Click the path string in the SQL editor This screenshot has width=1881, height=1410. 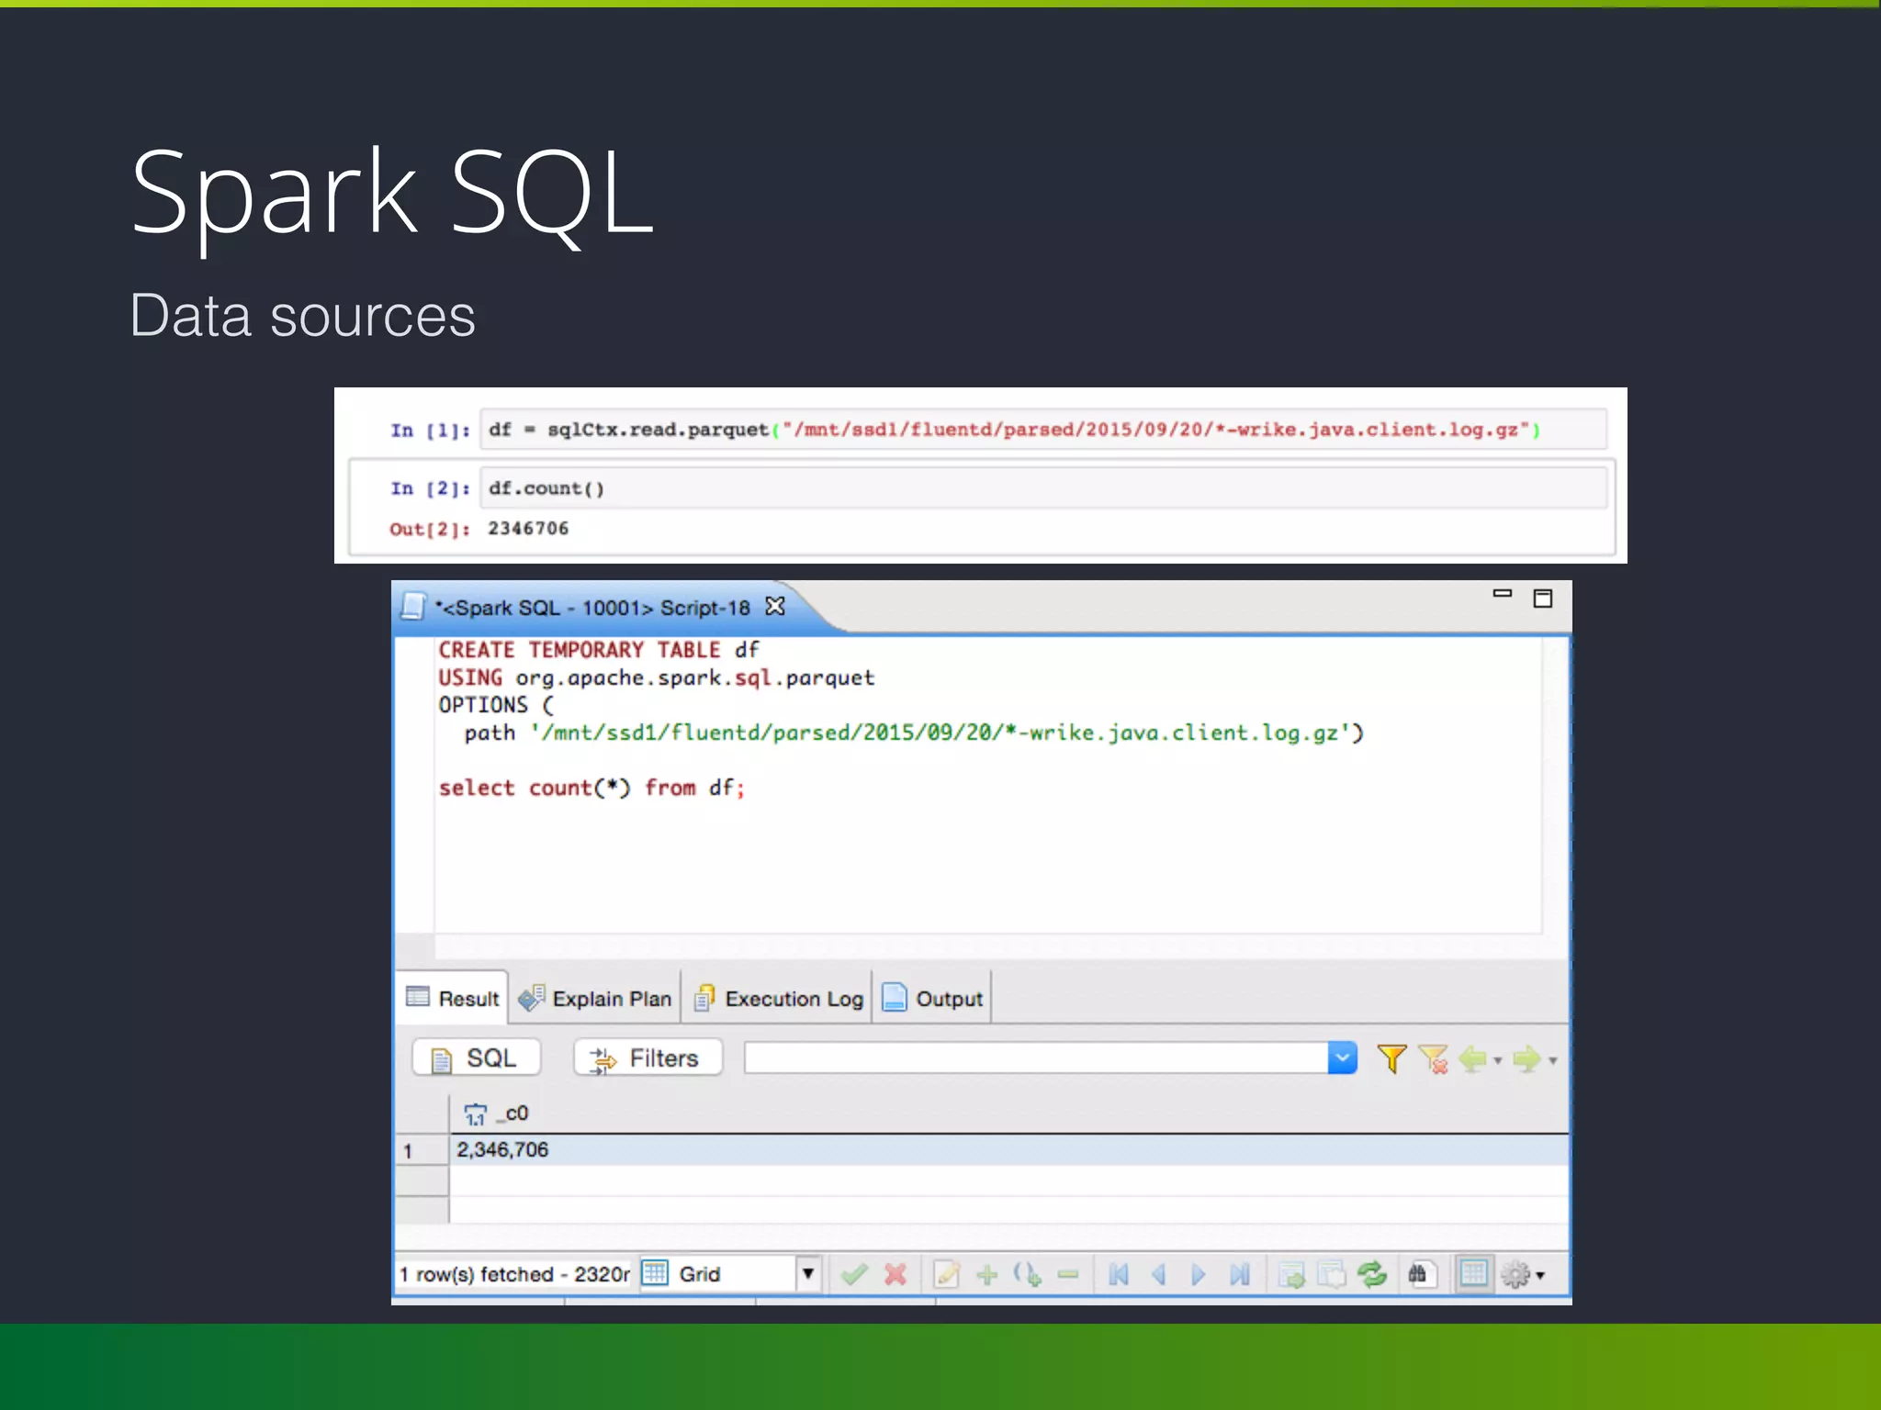point(940,733)
